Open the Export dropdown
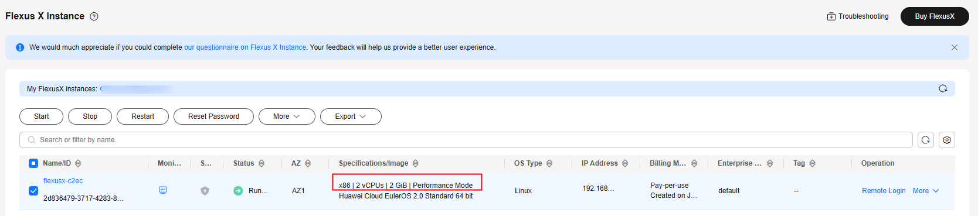This screenshot has width=978, height=216. 351,116
